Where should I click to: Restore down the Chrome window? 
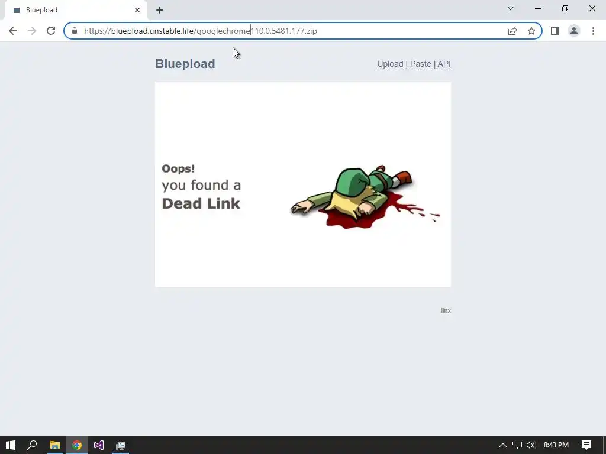[x=565, y=8]
